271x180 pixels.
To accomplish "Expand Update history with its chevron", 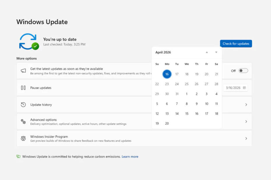I will pos(246,105).
